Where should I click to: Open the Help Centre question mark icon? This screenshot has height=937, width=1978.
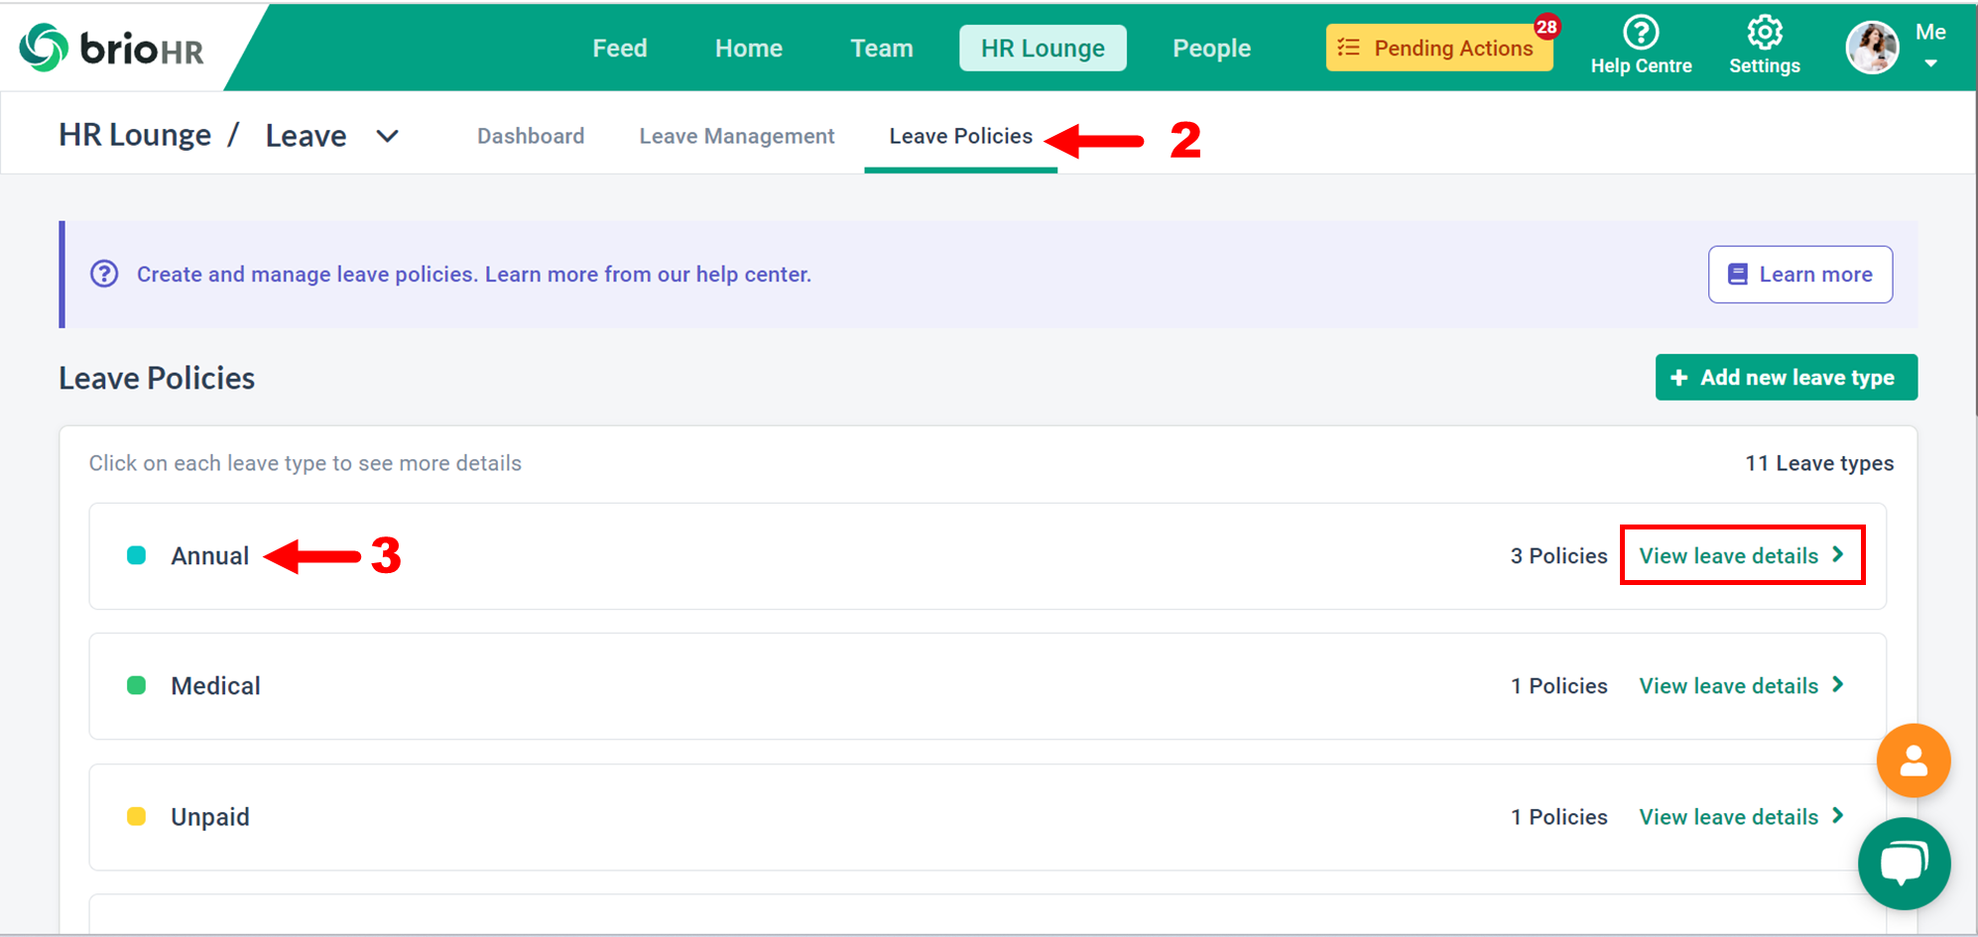click(1641, 33)
